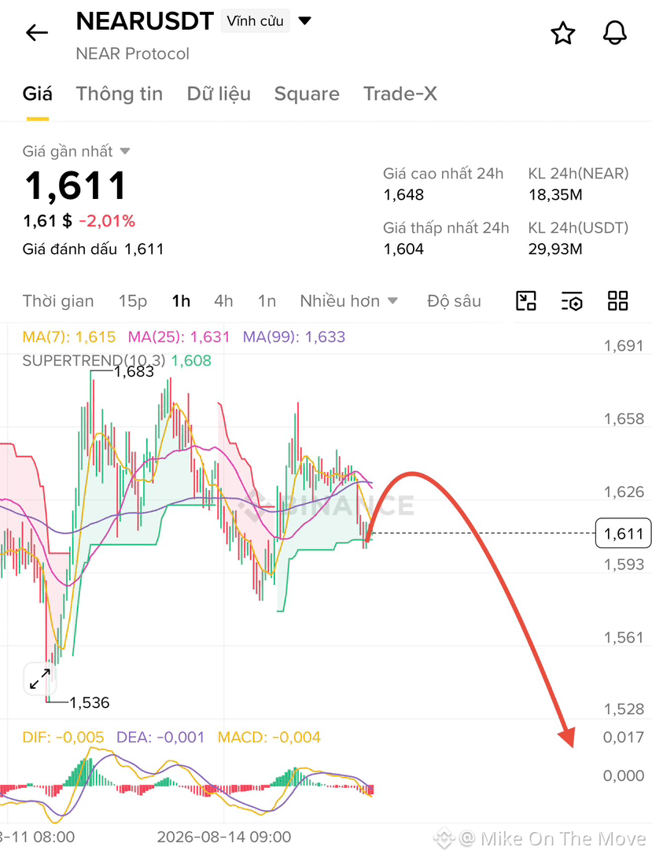Tap the MA(99): 1,633 indicator label
652x858 pixels.
tap(294, 337)
